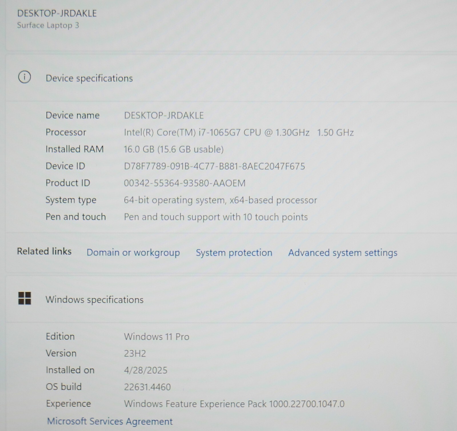Viewport: 457px width, 431px height.
Task: Click the Related links label
Action: [x=44, y=251]
